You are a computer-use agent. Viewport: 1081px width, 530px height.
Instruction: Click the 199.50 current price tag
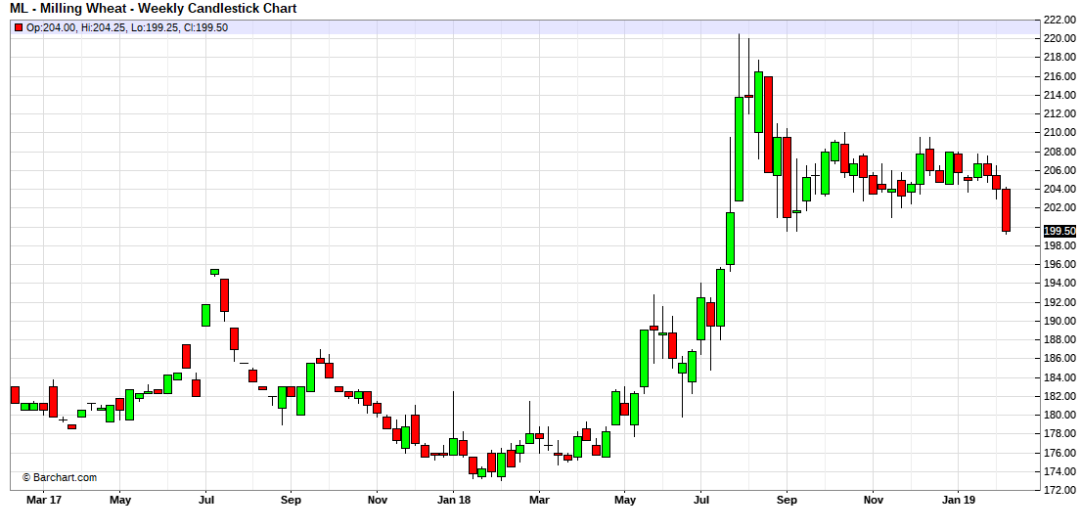tap(1059, 231)
